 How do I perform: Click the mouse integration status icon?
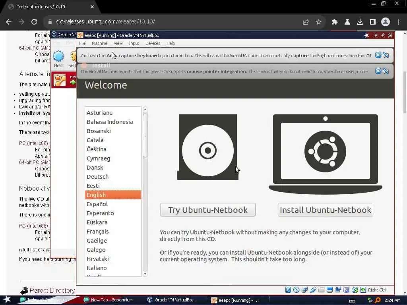coord(355,290)
